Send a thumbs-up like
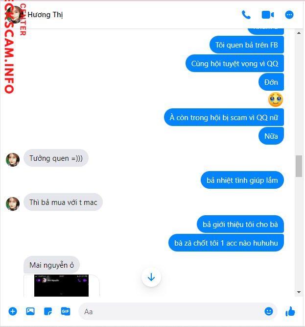The image size is (305, 327). point(290,311)
